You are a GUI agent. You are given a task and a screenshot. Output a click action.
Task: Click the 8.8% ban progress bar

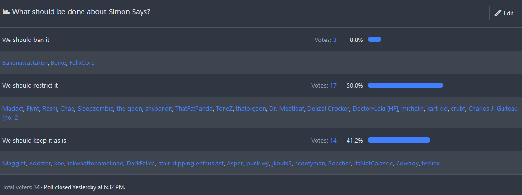tap(375, 40)
